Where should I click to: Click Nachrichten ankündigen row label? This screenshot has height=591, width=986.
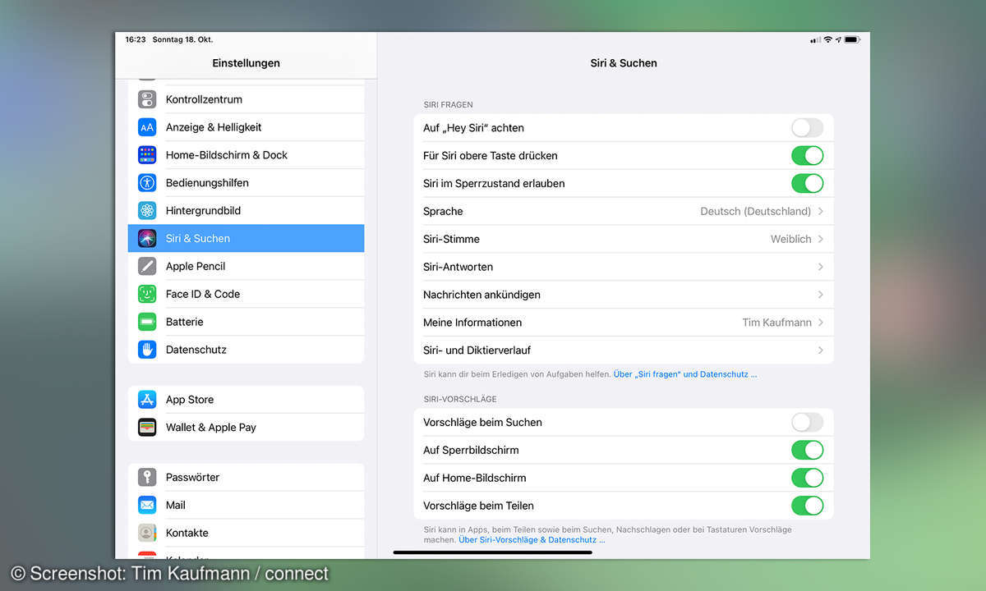tap(481, 295)
